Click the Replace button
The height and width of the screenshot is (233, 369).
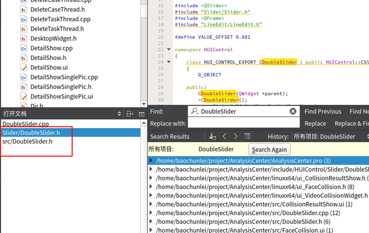pos(315,124)
